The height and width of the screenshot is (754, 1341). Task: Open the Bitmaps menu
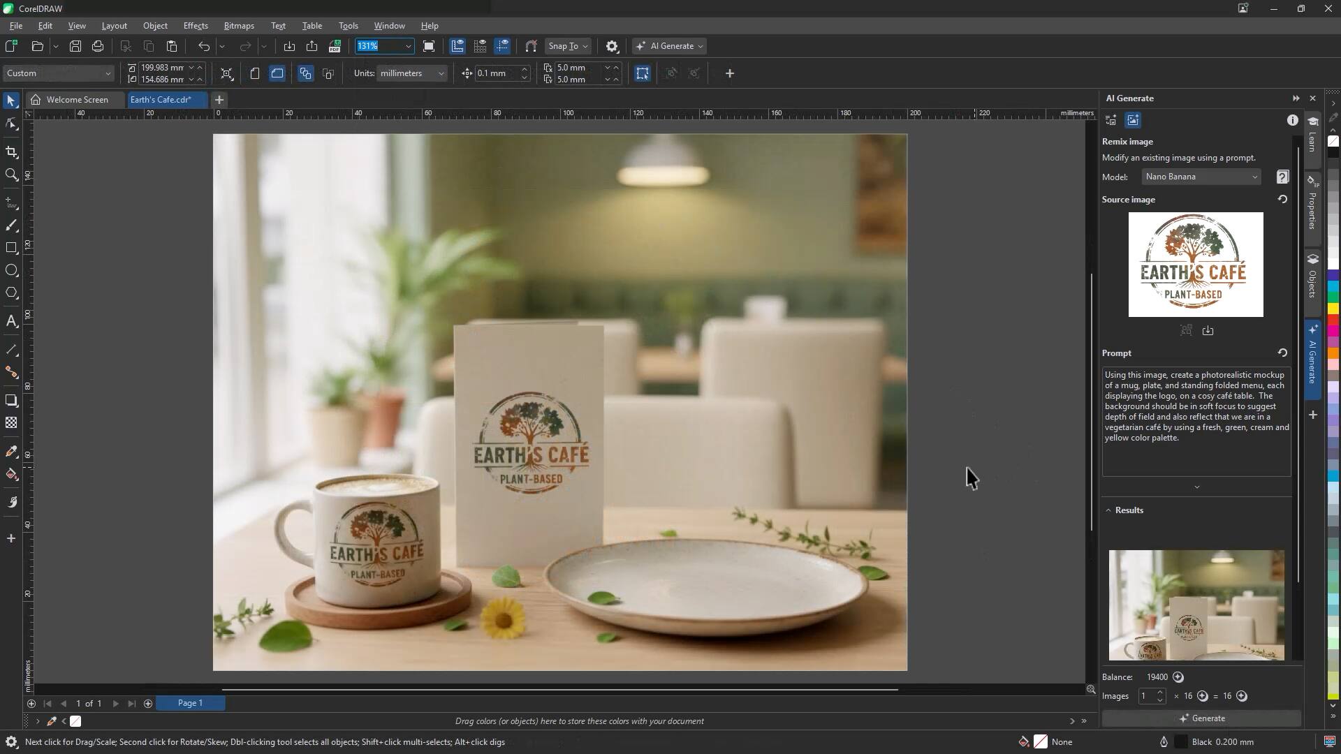[239, 26]
